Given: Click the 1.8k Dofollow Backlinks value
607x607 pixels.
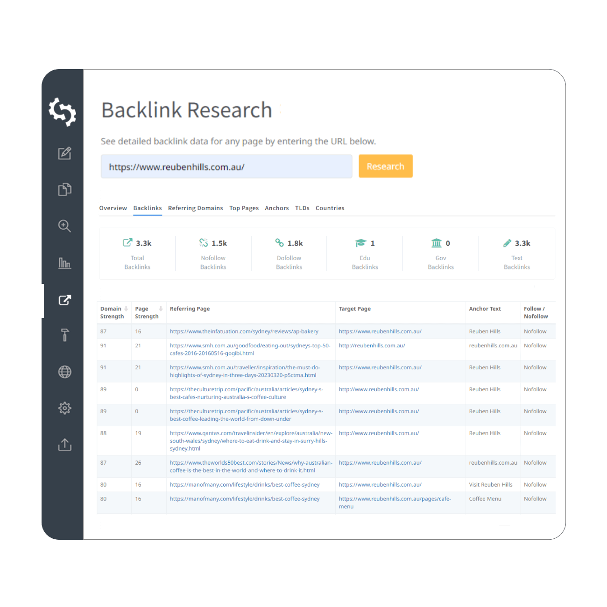Looking at the screenshot, I should click(x=295, y=243).
